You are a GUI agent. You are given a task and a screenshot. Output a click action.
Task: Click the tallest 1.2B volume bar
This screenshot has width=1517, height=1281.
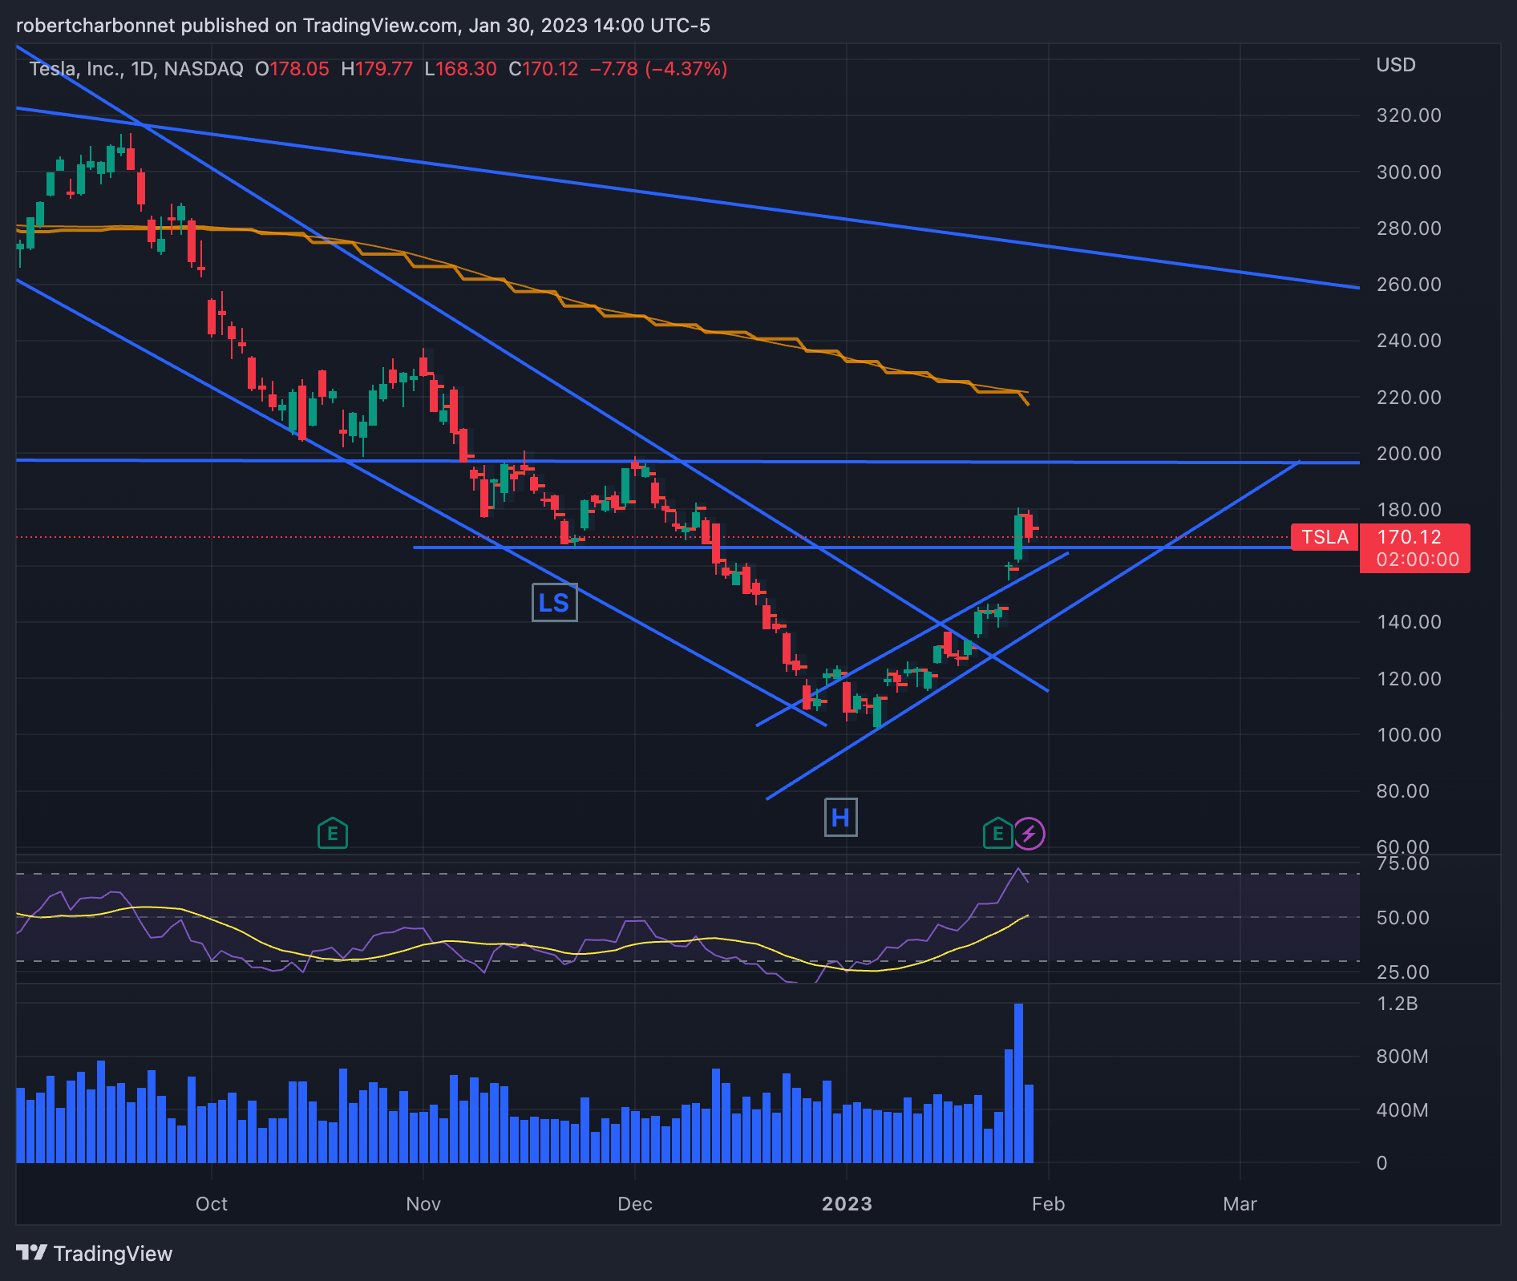[1018, 1082]
